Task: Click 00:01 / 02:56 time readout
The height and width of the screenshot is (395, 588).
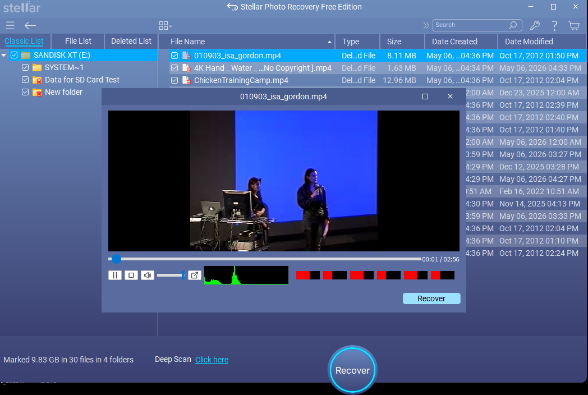Action: click(x=440, y=259)
